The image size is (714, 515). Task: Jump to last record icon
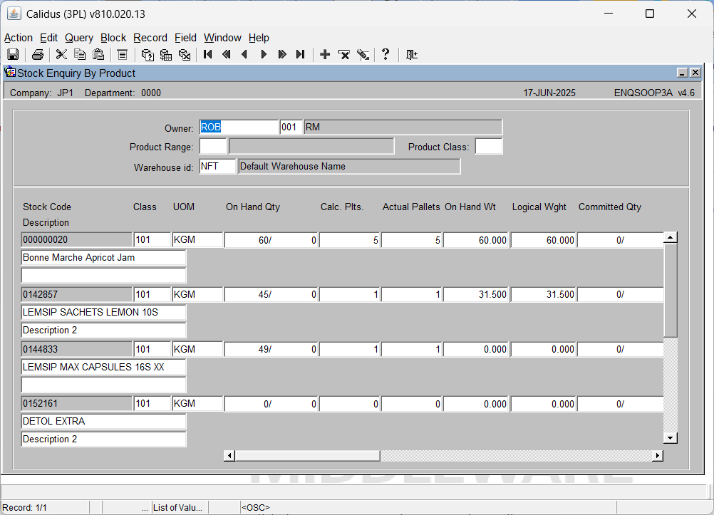301,55
